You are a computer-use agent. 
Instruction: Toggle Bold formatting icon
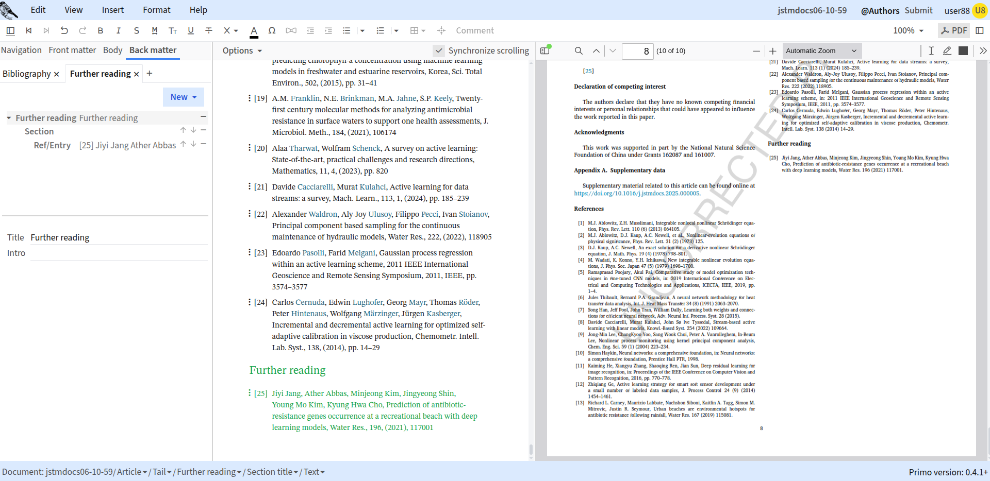[101, 30]
